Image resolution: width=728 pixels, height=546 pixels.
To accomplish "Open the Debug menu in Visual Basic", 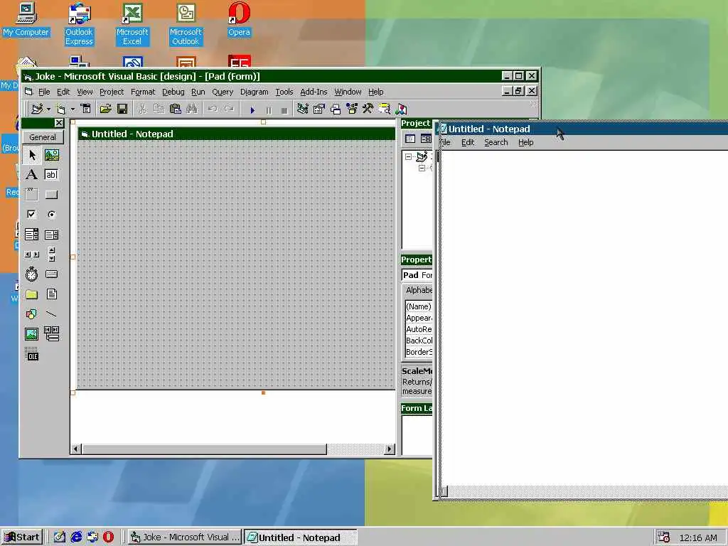I will (173, 92).
